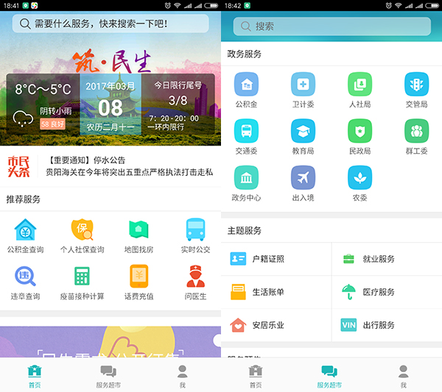The image size is (442, 392).
Task: Select 服务超市 tab on right screen
Action: [329, 377]
